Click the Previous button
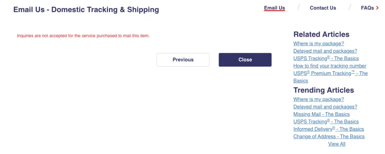Image resolution: width=385 pixels, height=154 pixels. [183, 60]
